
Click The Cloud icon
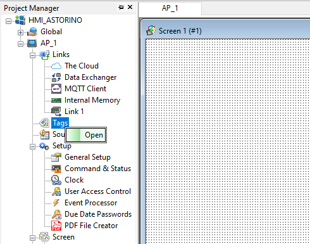56,66
